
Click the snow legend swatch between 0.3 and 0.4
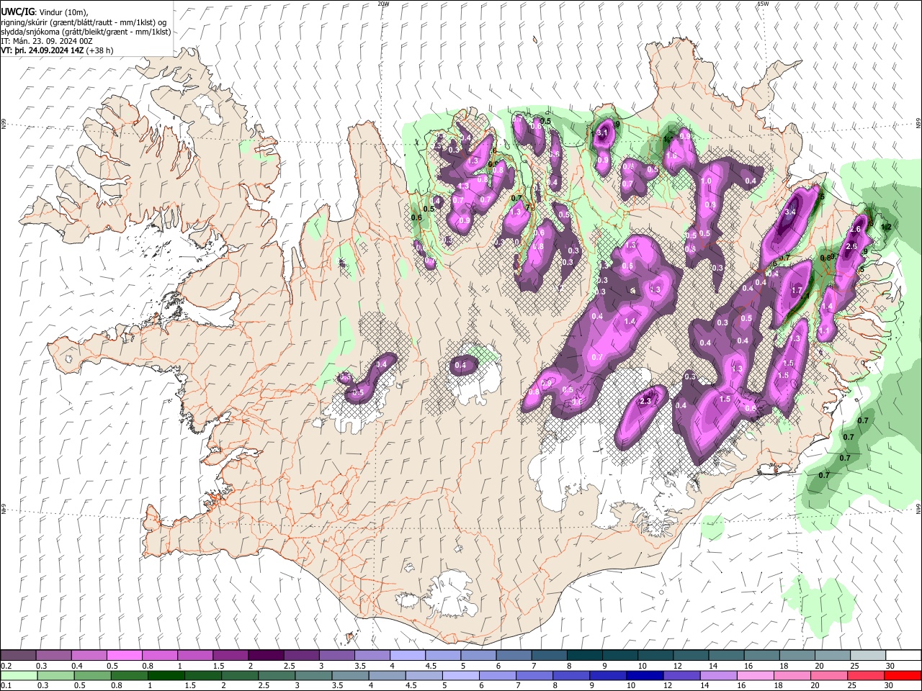[x=53, y=656]
